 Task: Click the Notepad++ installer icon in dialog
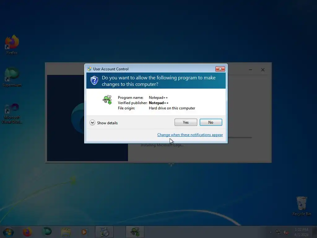(107, 100)
